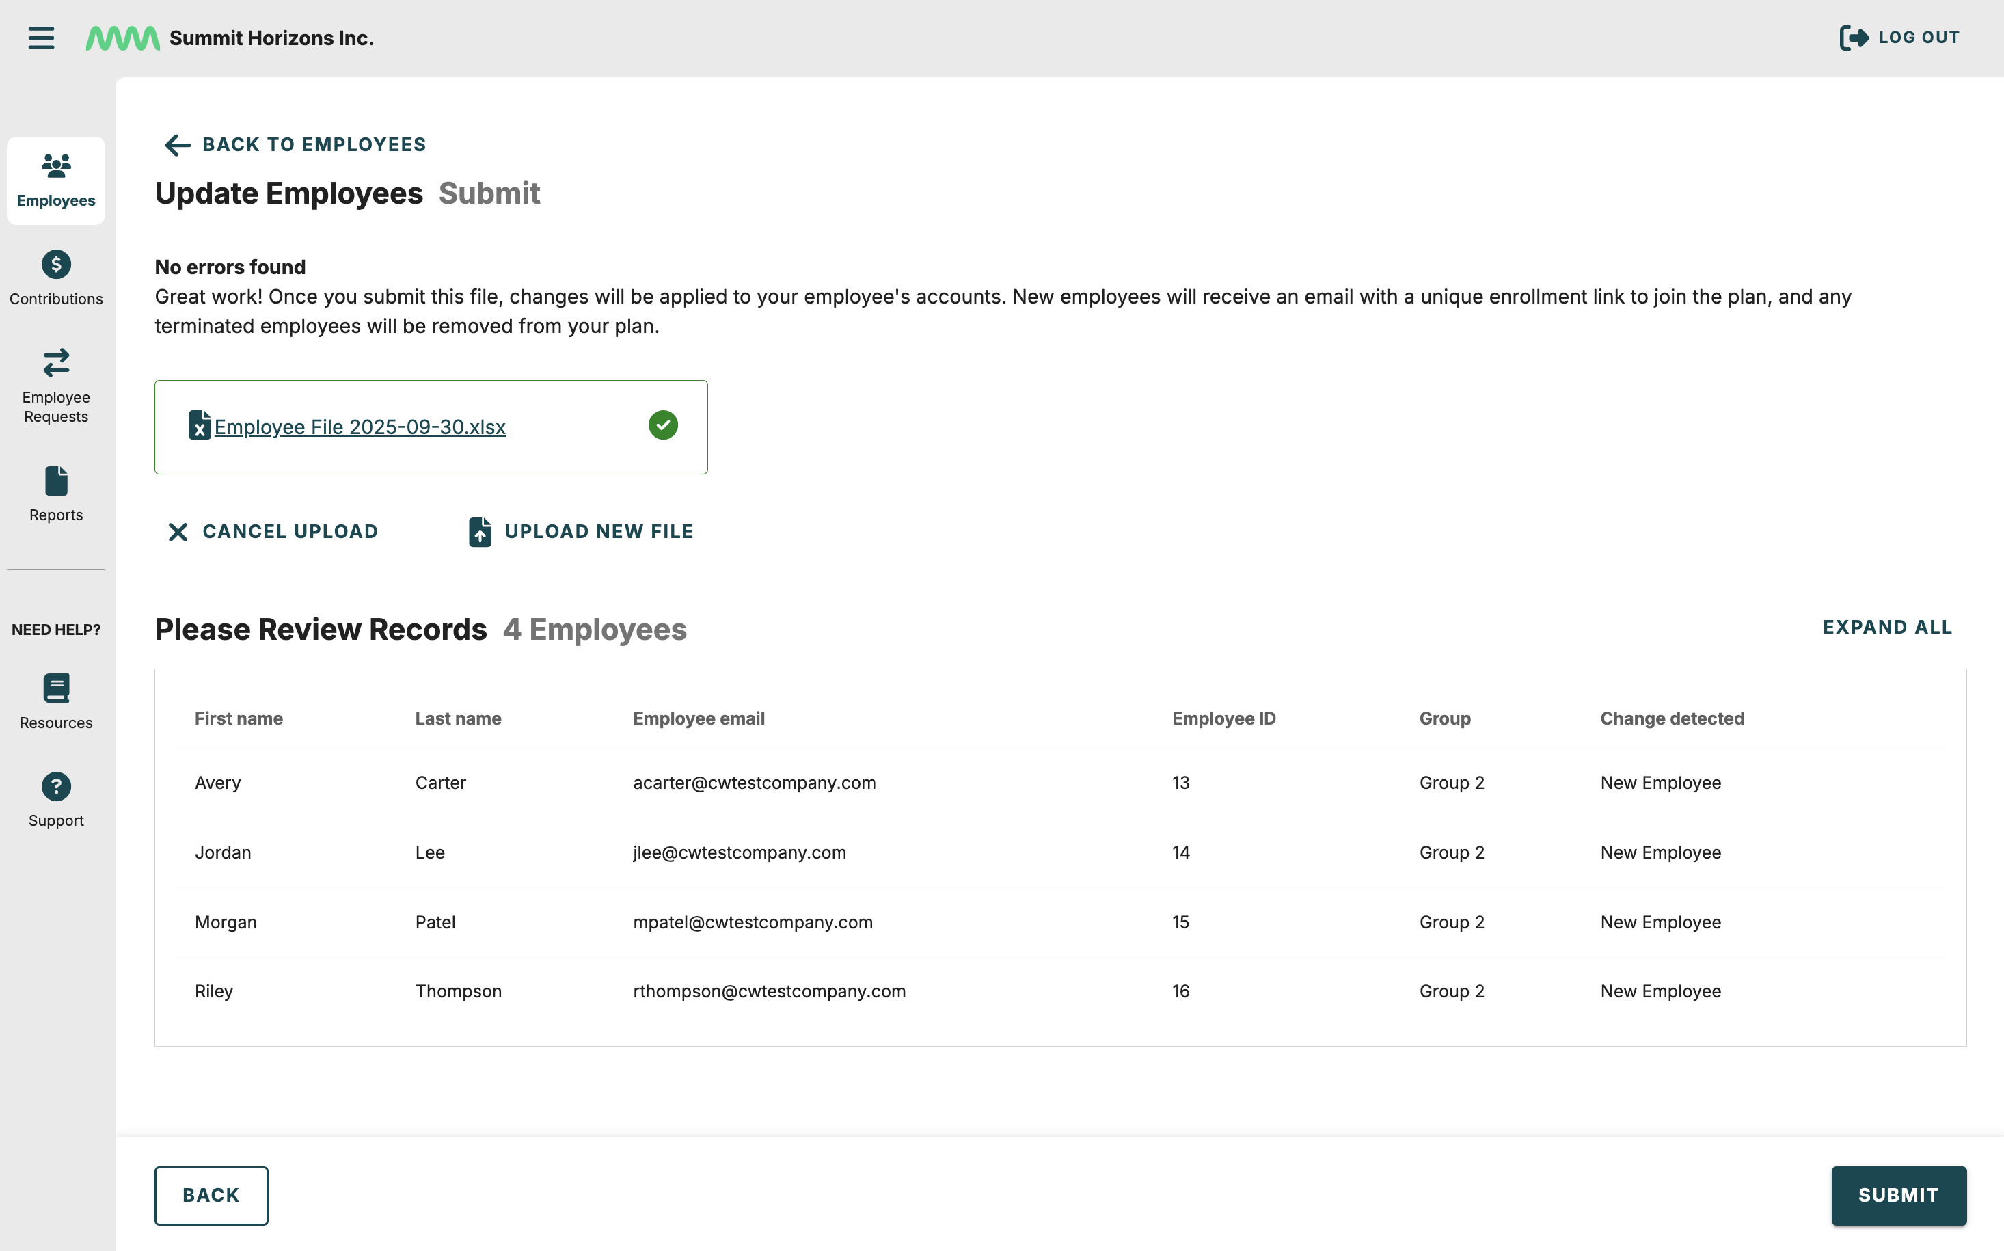Click the back arrow icon next to Back to Employees

click(177, 146)
